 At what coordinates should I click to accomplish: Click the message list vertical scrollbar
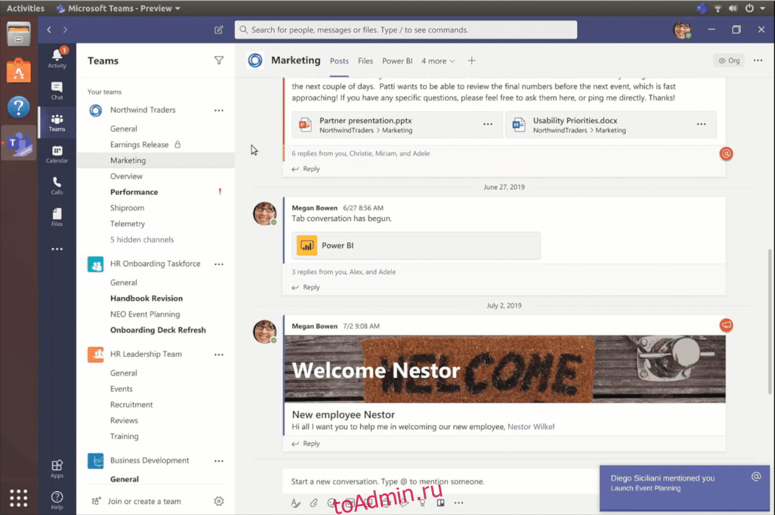(769, 323)
